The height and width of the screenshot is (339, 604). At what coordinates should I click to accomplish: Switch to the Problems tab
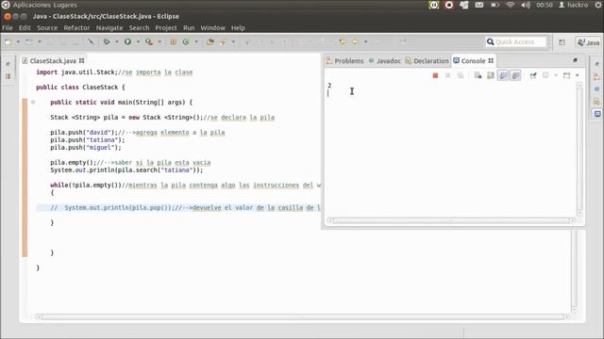(344, 60)
